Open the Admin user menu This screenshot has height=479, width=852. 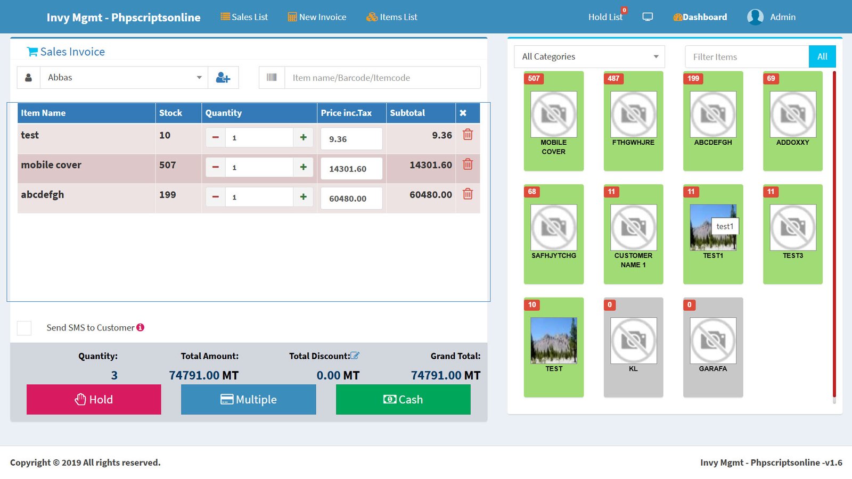click(x=771, y=17)
